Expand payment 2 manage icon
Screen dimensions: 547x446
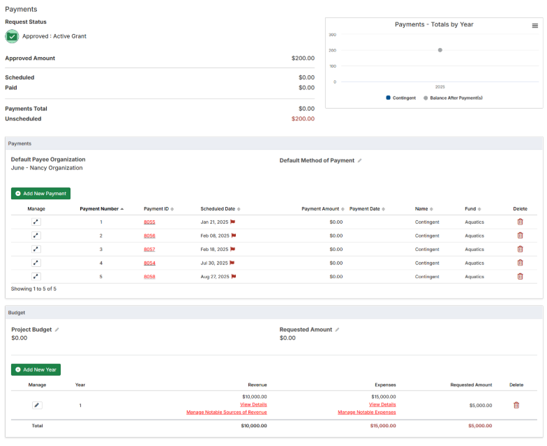tap(36, 236)
